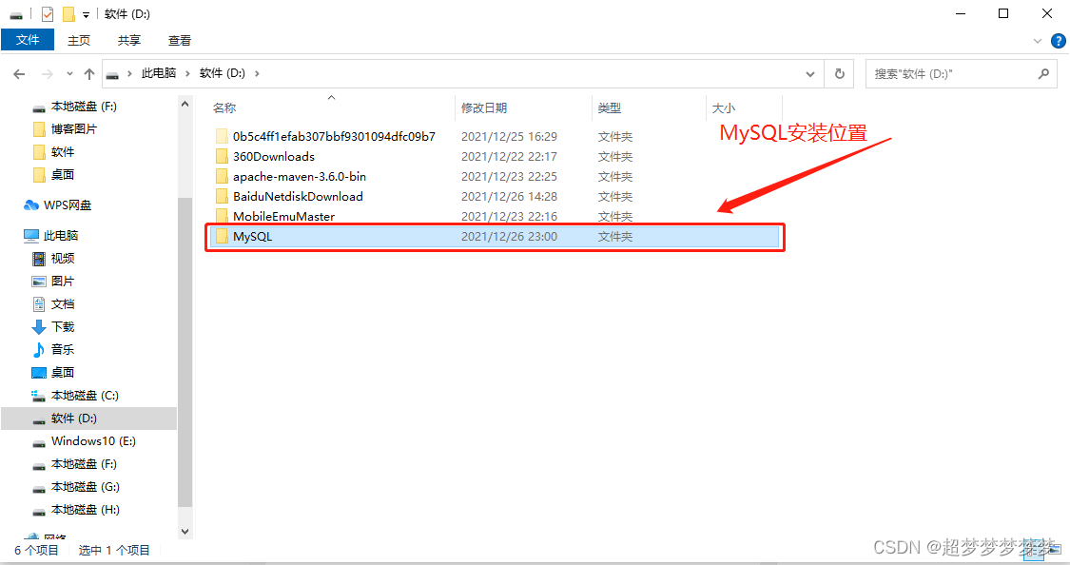
Task: Open 本地磁盘 (C:) in navigation pane
Action: pyautogui.click(x=85, y=395)
